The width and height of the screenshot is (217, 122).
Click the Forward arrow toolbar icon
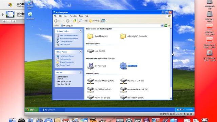pos(67,21)
